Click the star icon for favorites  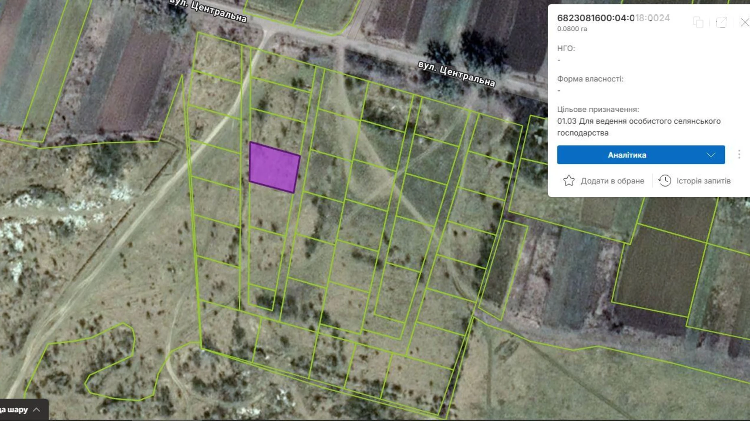569,181
